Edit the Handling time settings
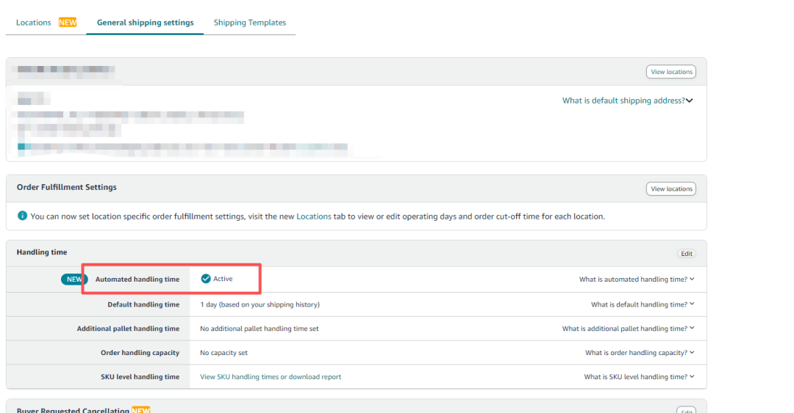794x413 pixels. (x=687, y=254)
